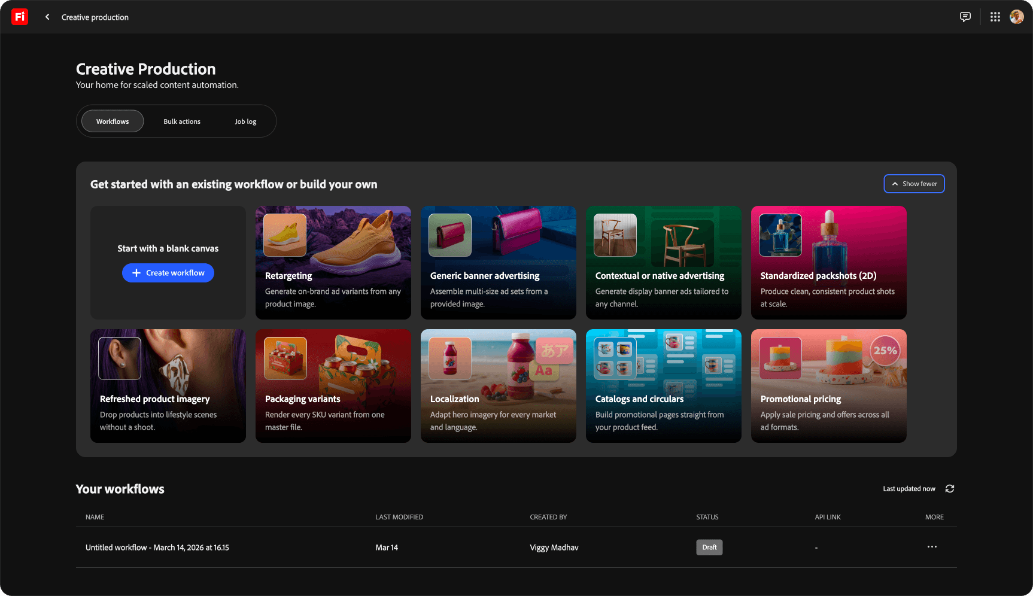Select the Workflows tab
Image resolution: width=1033 pixels, height=596 pixels.
tap(113, 121)
